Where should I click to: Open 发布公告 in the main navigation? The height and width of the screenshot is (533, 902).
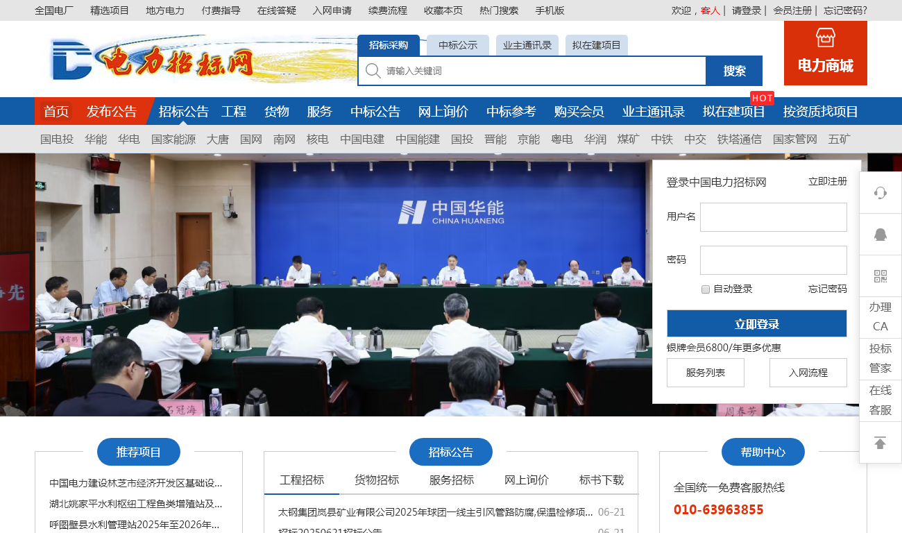point(112,111)
